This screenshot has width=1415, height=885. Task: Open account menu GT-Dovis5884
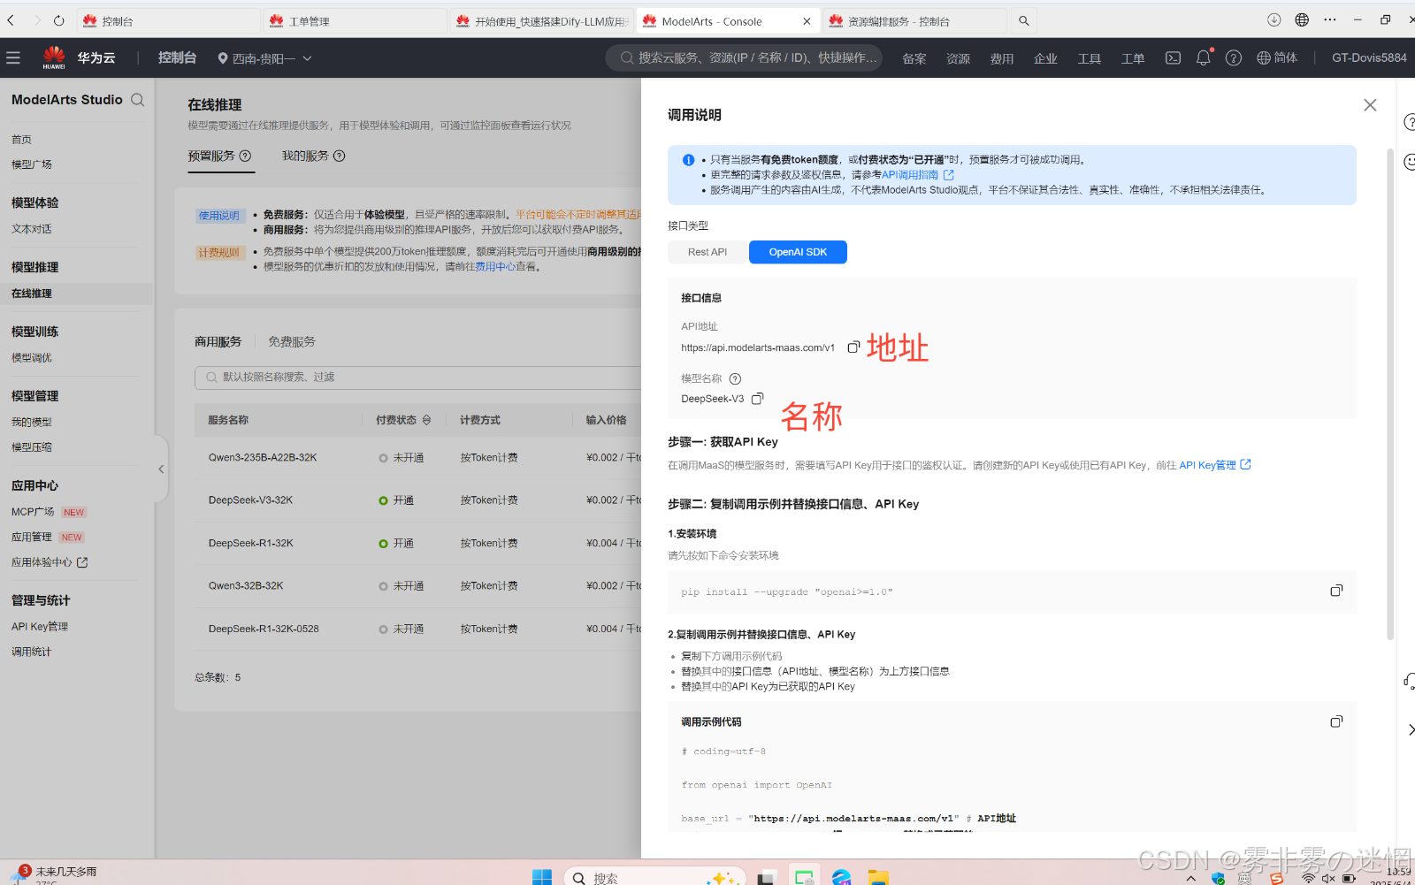pyautogui.click(x=1369, y=57)
